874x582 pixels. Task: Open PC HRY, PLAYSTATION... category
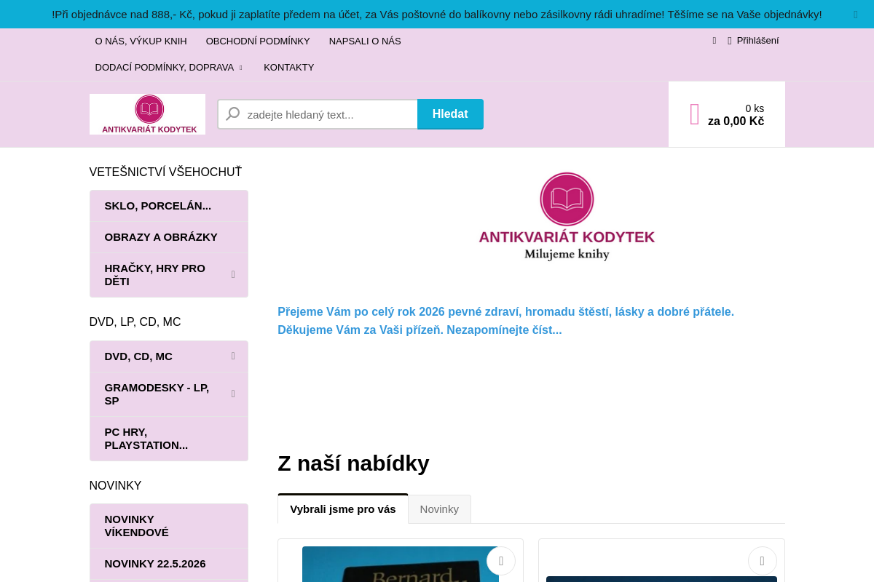(x=169, y=439)
